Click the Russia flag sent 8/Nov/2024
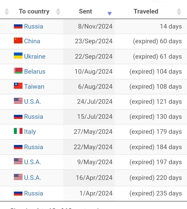Screen dimensions: 187x209 coord(18,25)
